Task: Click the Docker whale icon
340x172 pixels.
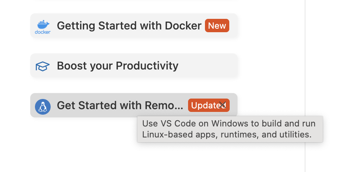Action: (43, 24)
